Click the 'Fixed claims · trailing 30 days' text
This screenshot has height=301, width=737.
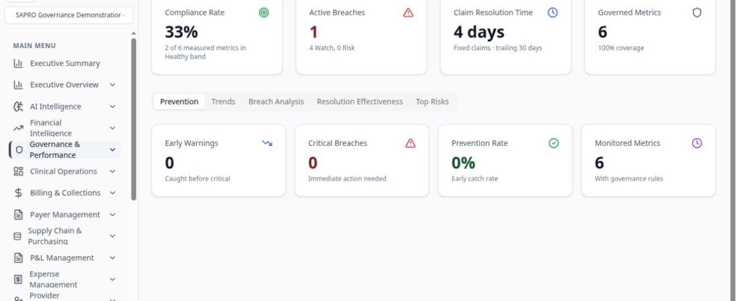point(498,48)
